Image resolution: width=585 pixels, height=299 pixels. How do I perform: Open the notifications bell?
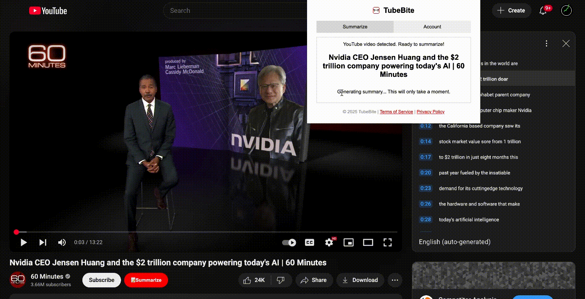(543, 11)
